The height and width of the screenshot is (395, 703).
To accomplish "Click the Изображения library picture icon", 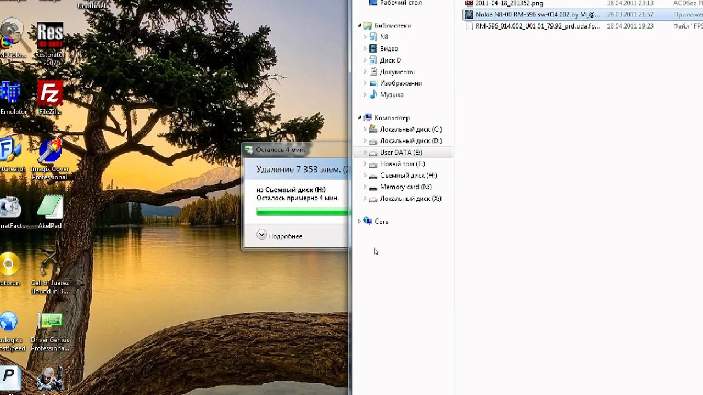I will click(373, 83).
